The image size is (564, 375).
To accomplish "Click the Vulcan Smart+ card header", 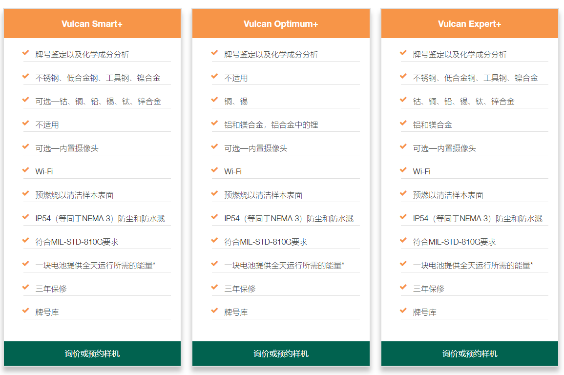I will pos(92,24).
